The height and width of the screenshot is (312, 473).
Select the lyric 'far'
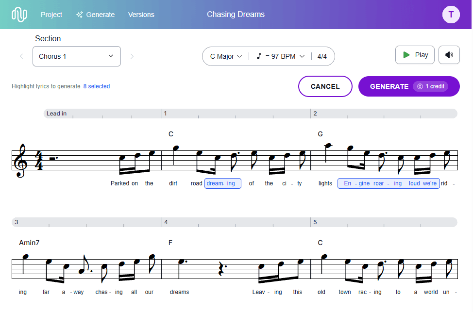pyautogui.click(x=46, y=292)
